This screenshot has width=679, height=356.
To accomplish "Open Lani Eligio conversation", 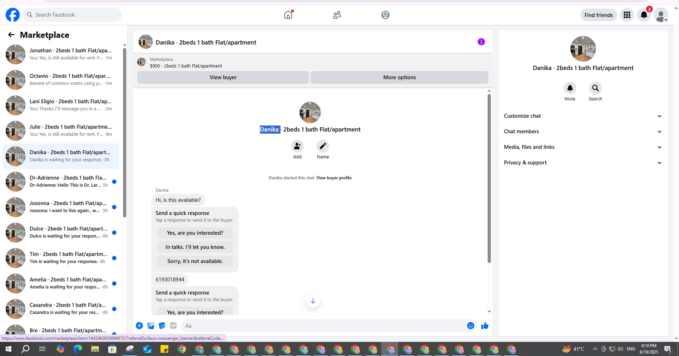I will click(x=61, y=105).
